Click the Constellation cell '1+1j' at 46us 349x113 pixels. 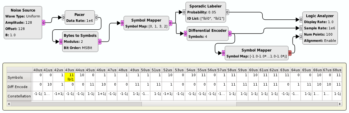pyautogui.click(x=101, y=96)
